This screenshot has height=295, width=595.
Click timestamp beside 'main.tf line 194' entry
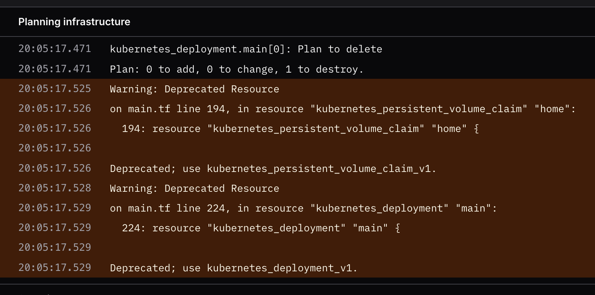(55, 109)
